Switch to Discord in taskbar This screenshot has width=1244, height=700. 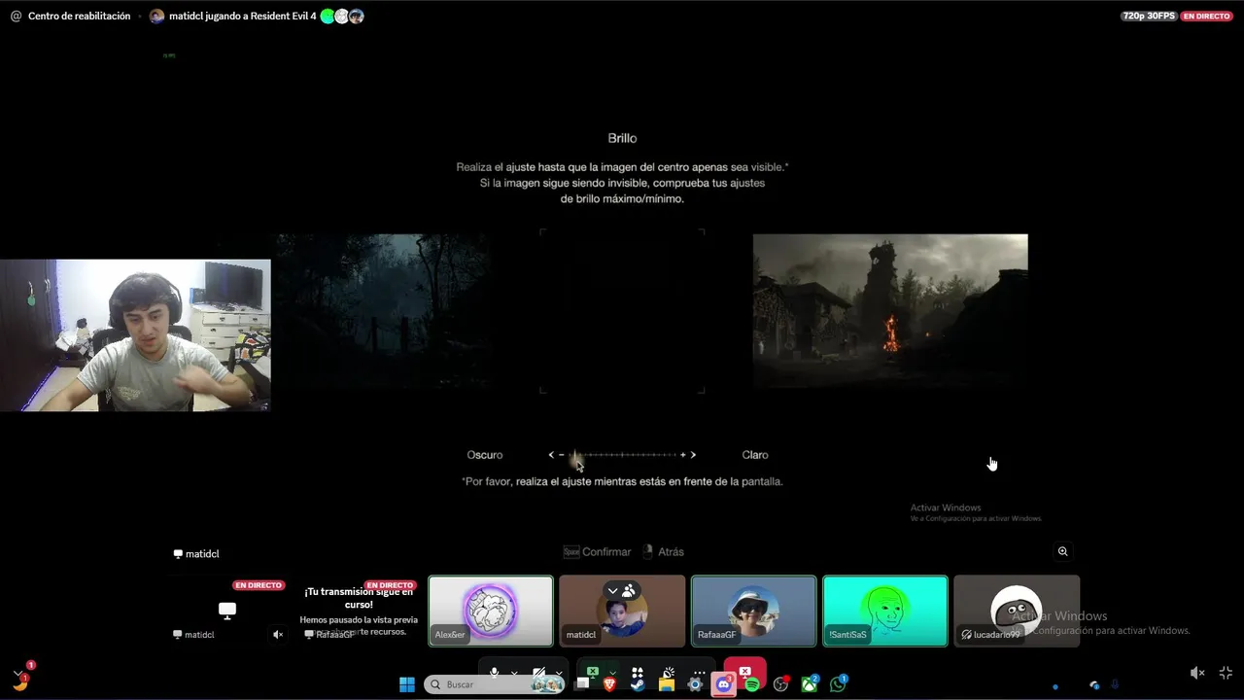723,684
